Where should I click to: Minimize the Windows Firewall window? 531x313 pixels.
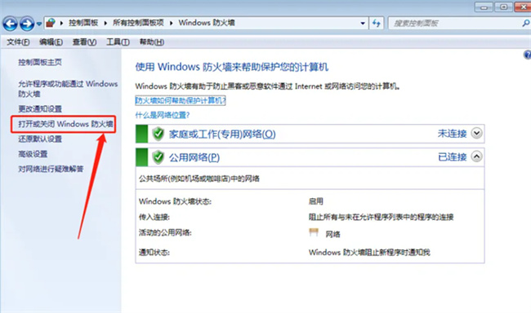click(x=484, y=7)
